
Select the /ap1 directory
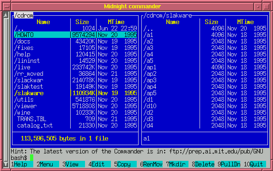tap(205, 67)
